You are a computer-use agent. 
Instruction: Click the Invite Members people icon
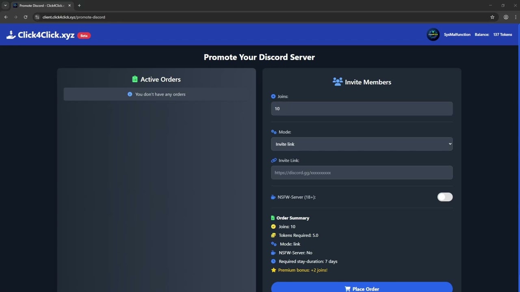[338, 82]
